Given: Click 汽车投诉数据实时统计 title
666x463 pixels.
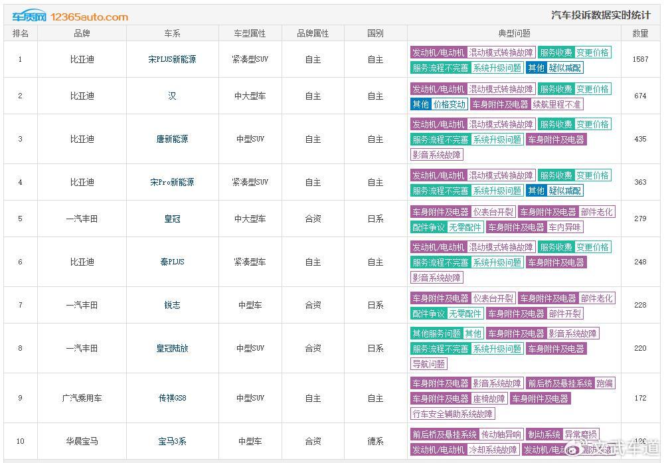Looking at the screenshot, I should [x=601, y=15].
